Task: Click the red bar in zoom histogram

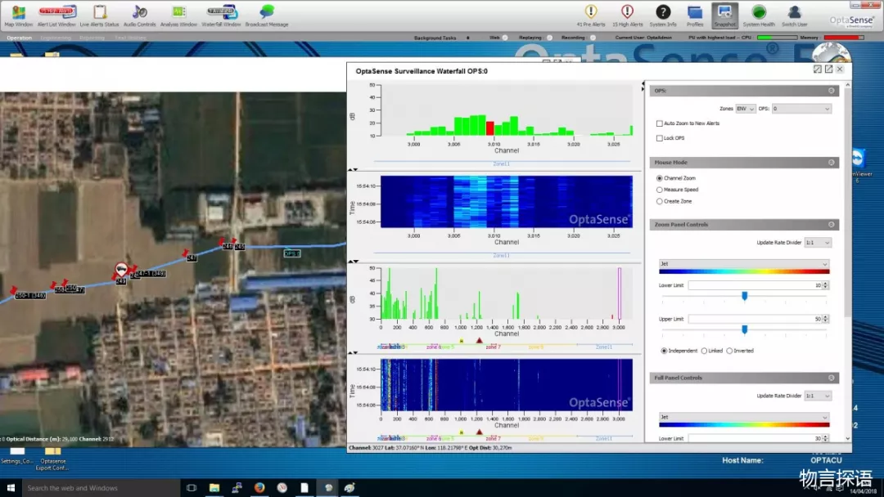Action: [x=490, y=128]
